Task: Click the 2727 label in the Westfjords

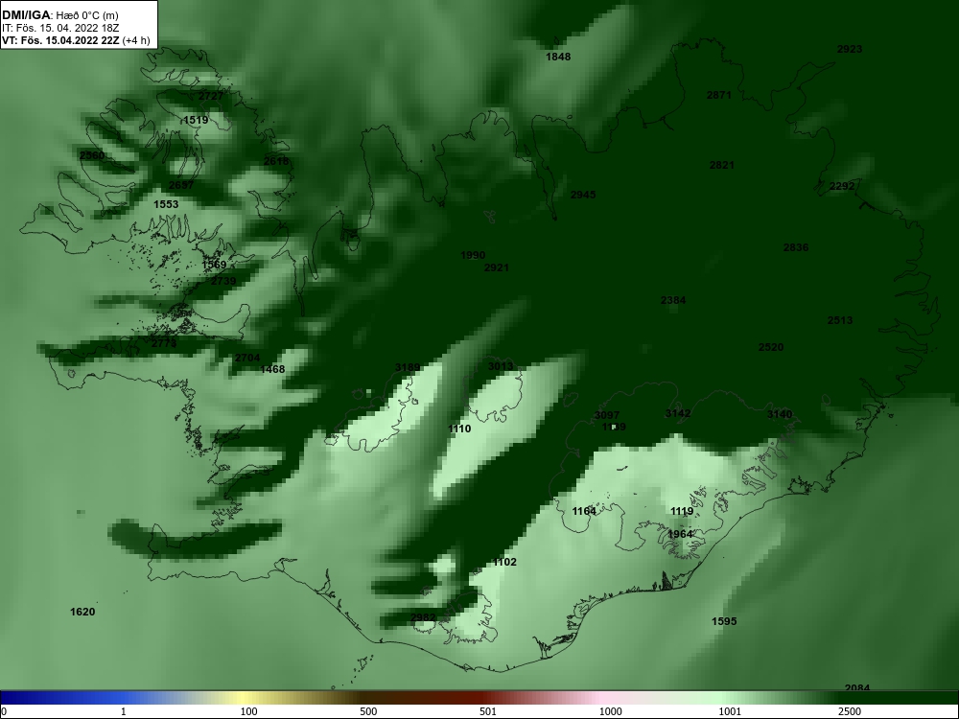Action: [x=211, y=96]
